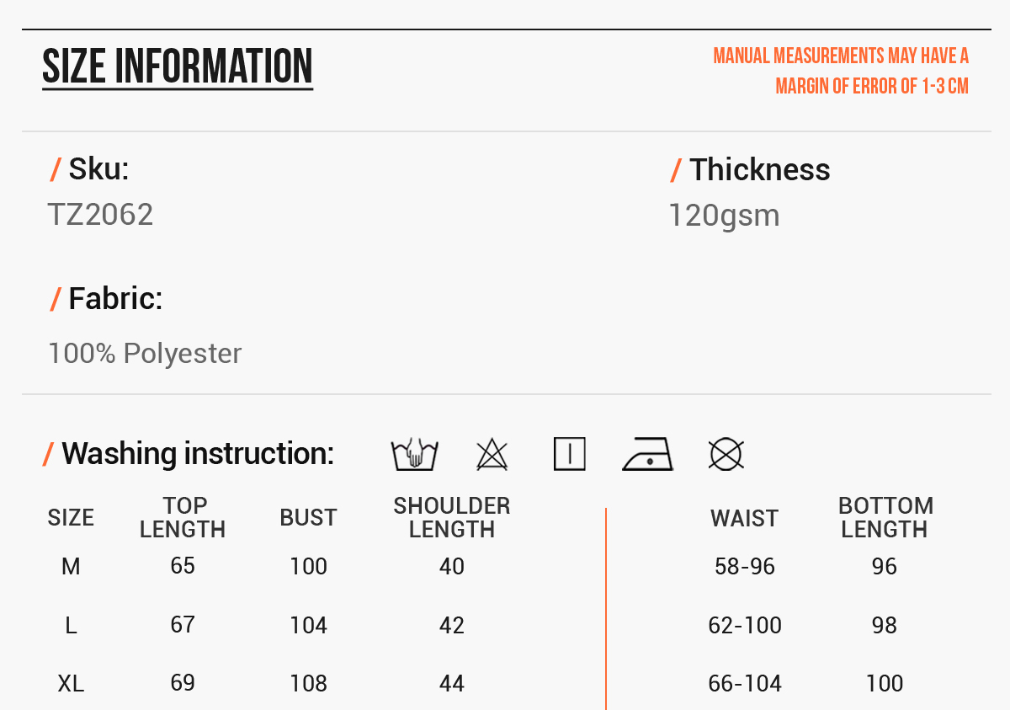This screenshot has width=1010, height=710.
Task: Click the bust value 104
Action: [309, 626]
